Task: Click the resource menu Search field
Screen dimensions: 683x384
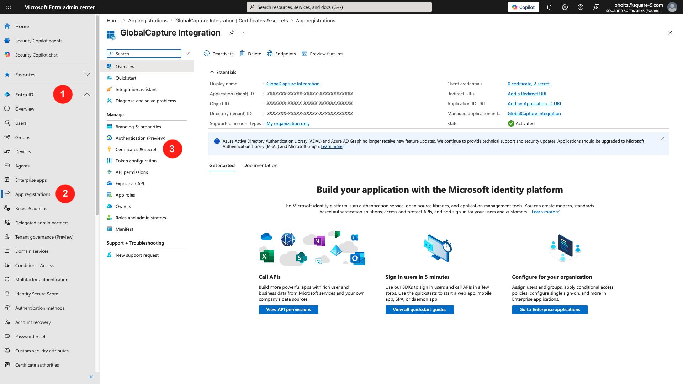Action: tap(144, 54)
